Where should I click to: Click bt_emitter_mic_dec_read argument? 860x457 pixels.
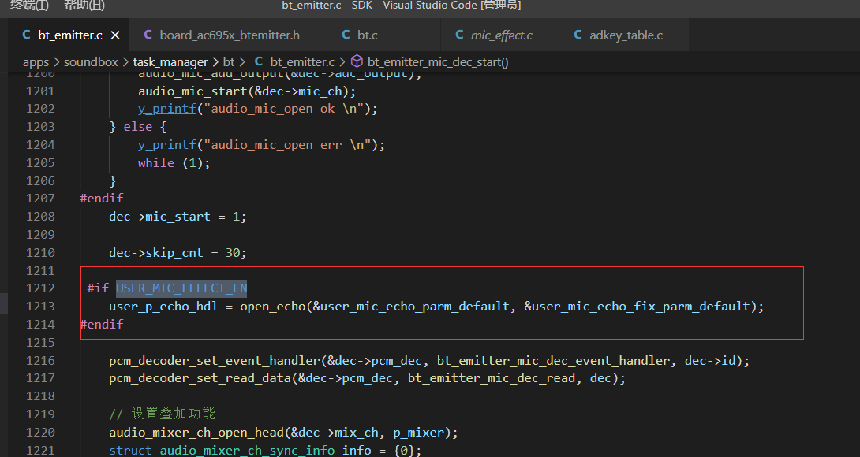pos(492,378)
